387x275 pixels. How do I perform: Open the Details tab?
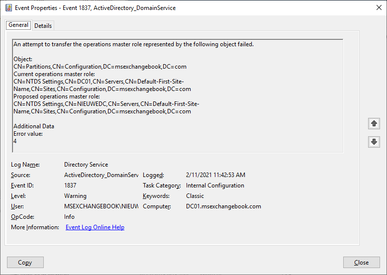point(43,26)
